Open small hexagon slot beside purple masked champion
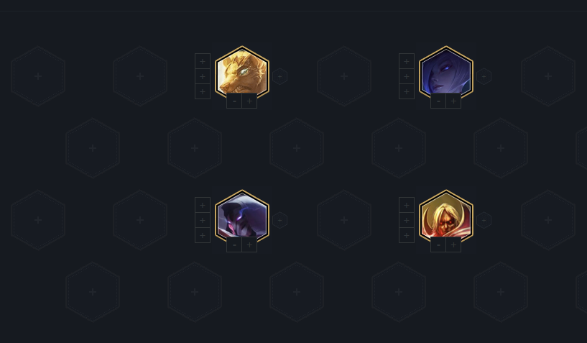Image resolution: width=587 pixels, height=343 pixels. [x=279, y=220]
